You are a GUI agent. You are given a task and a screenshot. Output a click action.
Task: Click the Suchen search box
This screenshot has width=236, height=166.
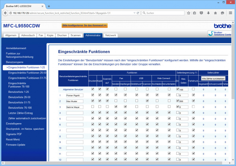[163, 13]
